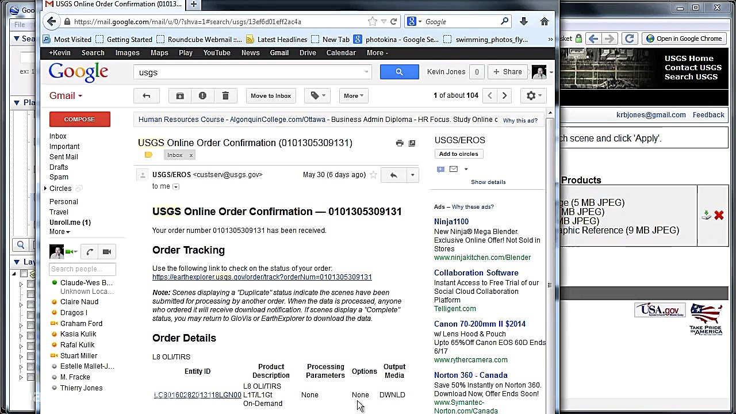
Task: Remove the Inbox label from the email
Action: (x=191, y=155)
